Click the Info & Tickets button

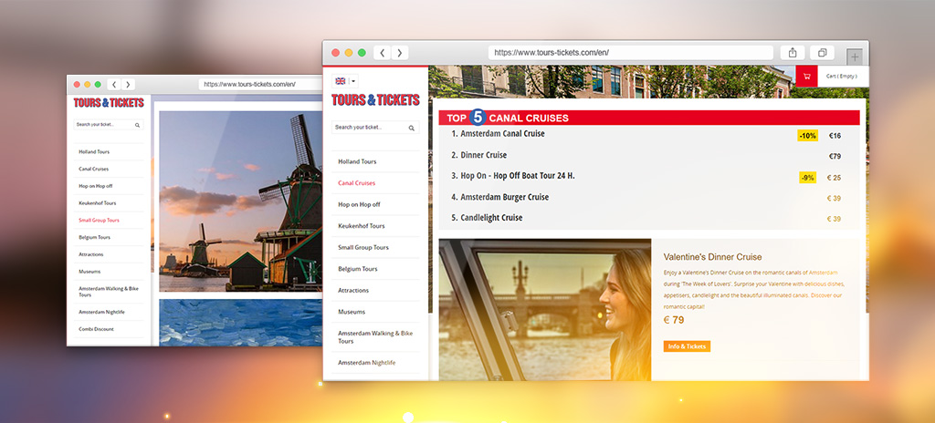[x=687, y=346]
